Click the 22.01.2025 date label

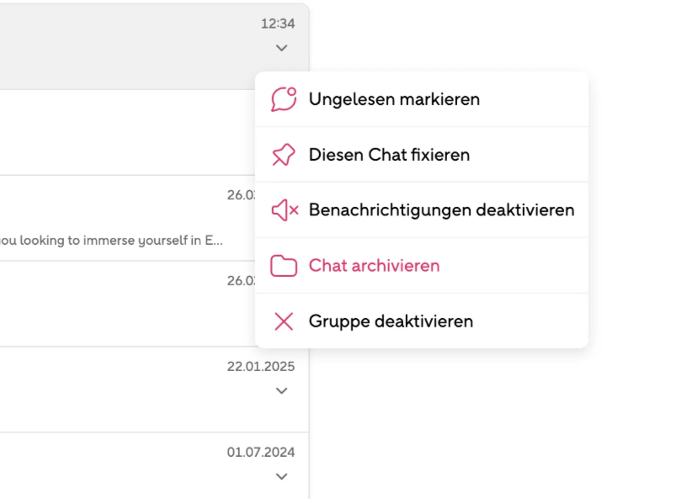click(x=261, y=367)
